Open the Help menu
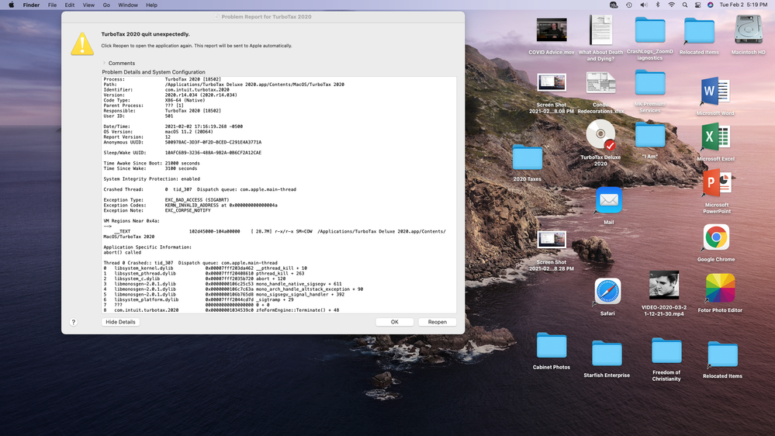This screenshot has width=775, height=436. click(x=152, y=5)
